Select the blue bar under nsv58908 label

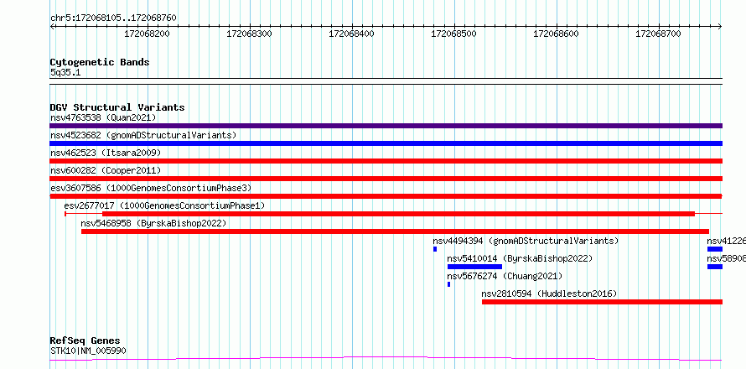(715, 267)
